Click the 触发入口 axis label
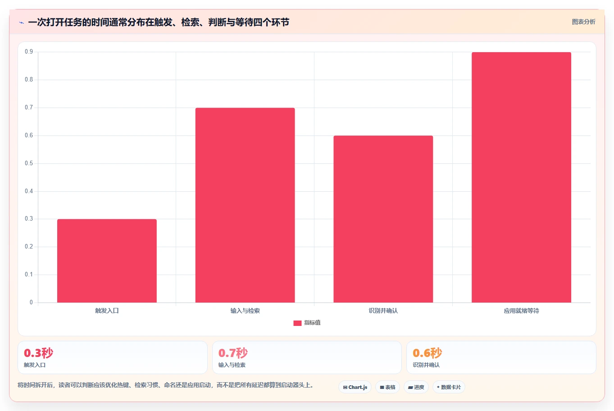614x411 pixels. point(107,311)
